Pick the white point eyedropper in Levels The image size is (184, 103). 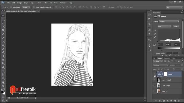155,37
